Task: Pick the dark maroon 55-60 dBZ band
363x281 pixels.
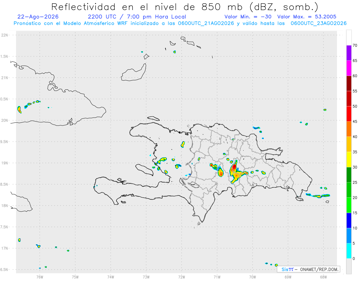Action: 349,83
